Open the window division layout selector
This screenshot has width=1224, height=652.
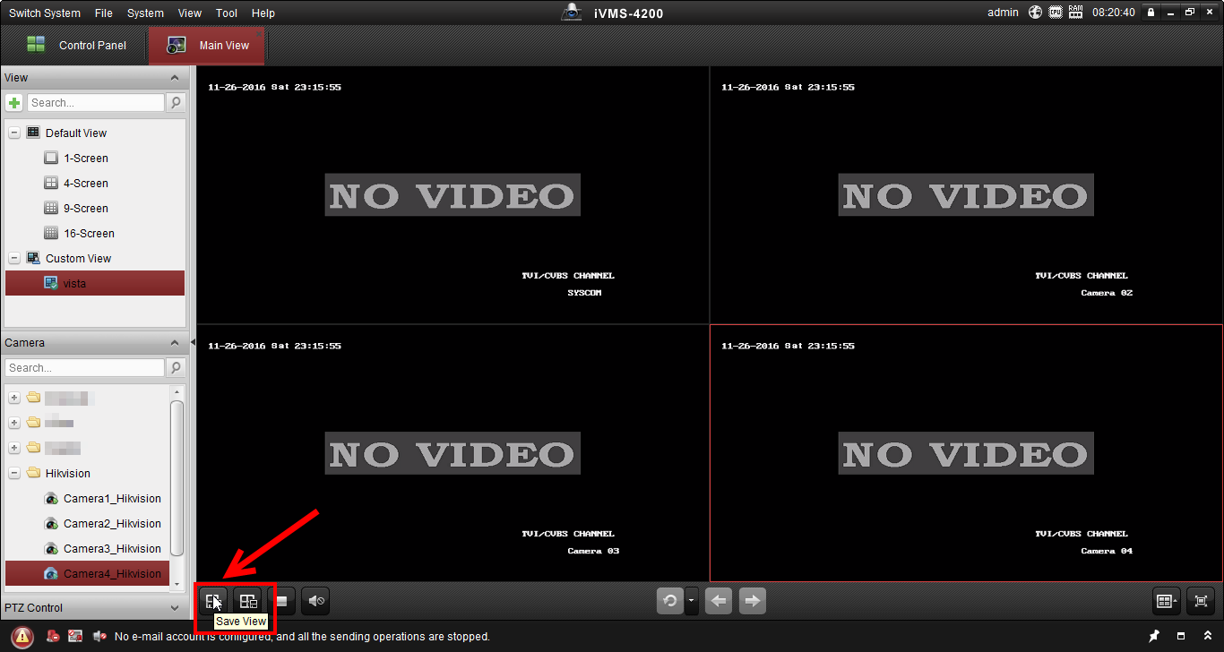[1167, 601]
